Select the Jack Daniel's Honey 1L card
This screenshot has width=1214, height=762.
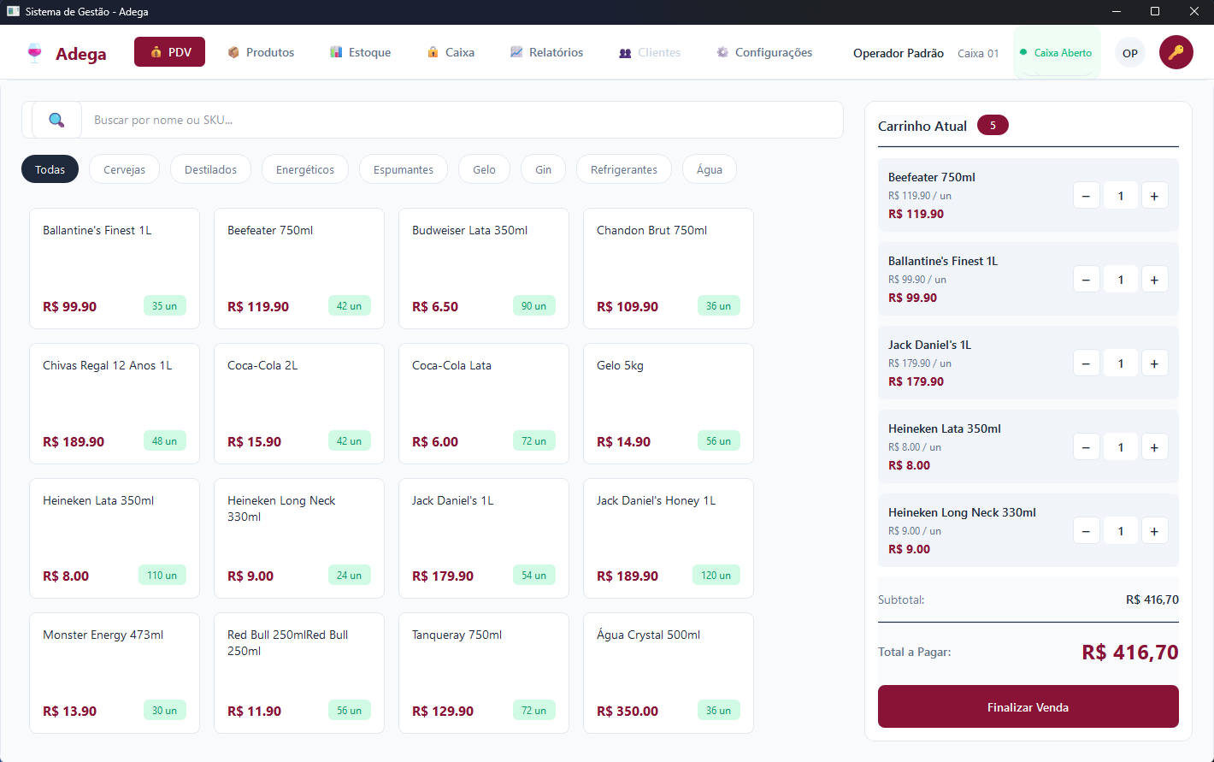click(x=669, y=538)
